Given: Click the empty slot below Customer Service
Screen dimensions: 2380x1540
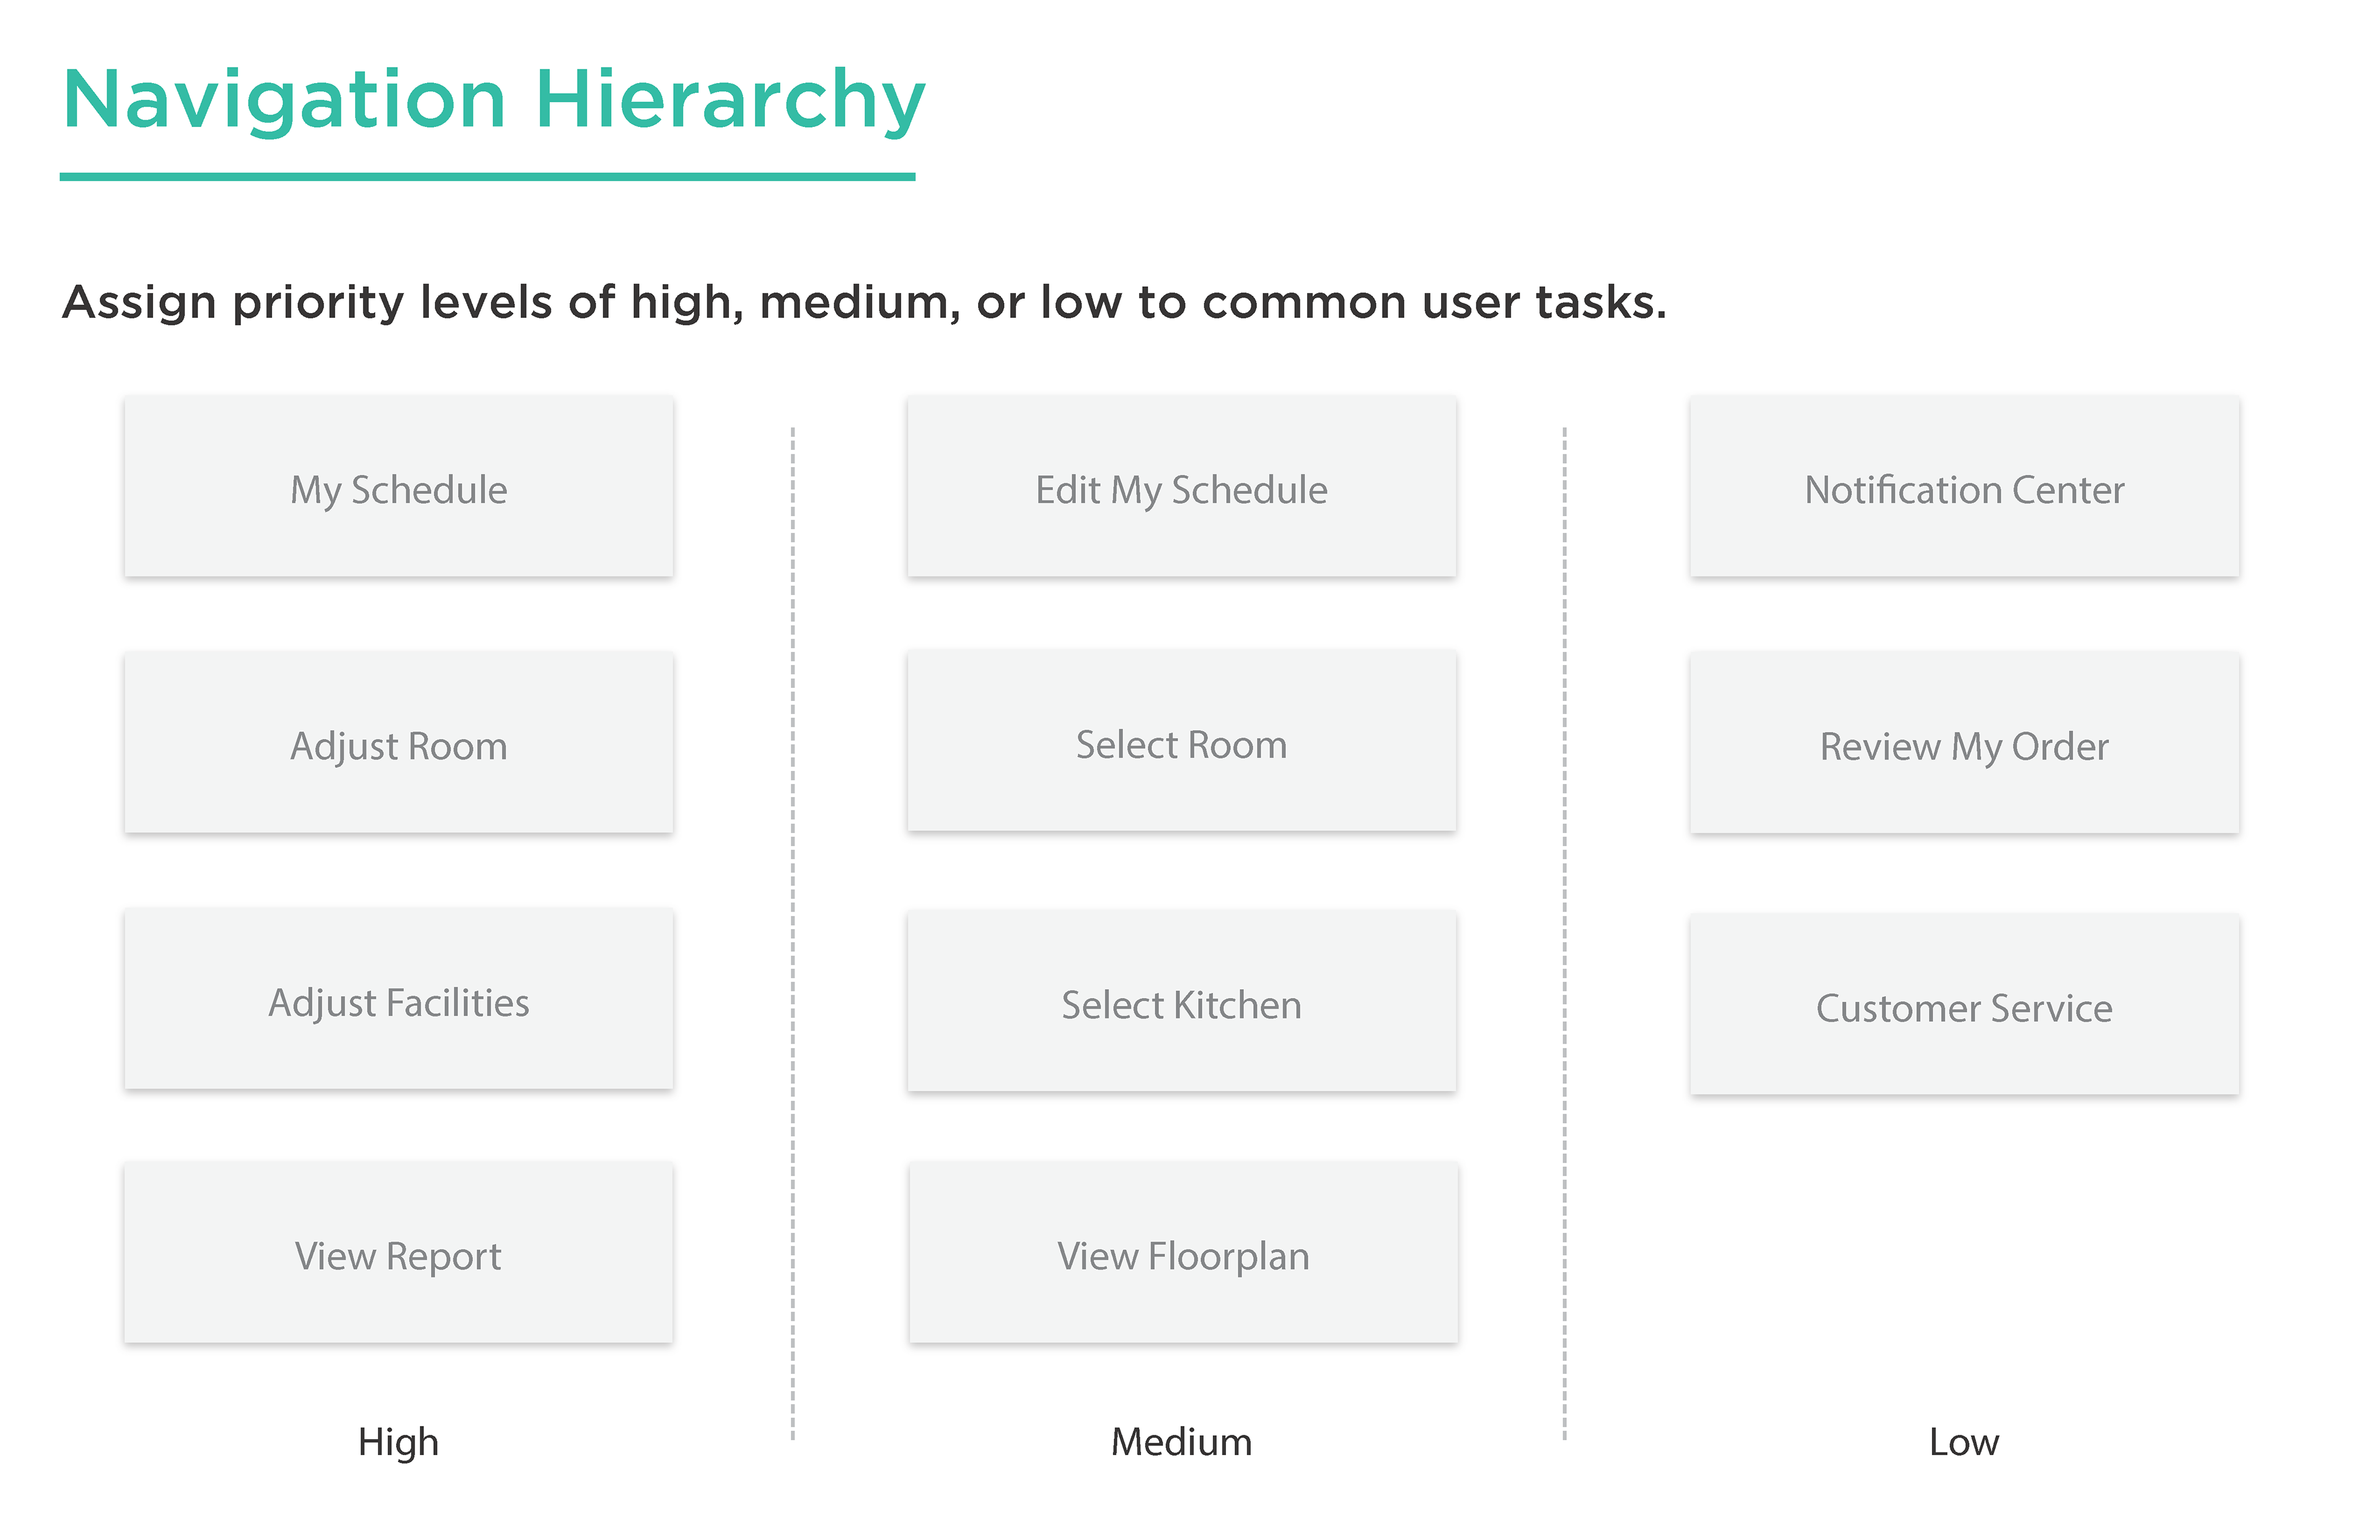Looking at the screenshot, I should [1964, 1252].
